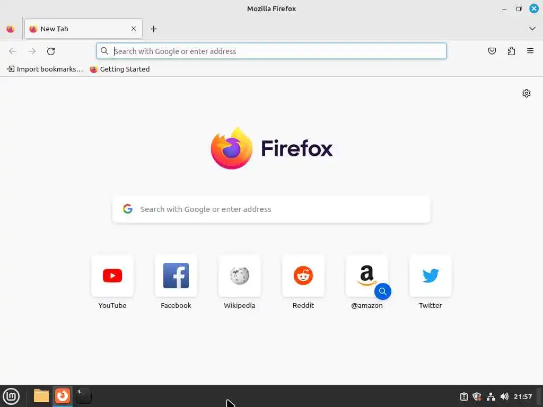
Task: Open the @amazon search shortcut tile
Action: pos(367,276)
